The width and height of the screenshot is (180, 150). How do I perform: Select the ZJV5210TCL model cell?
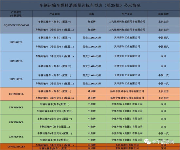[x=16, y=122]
